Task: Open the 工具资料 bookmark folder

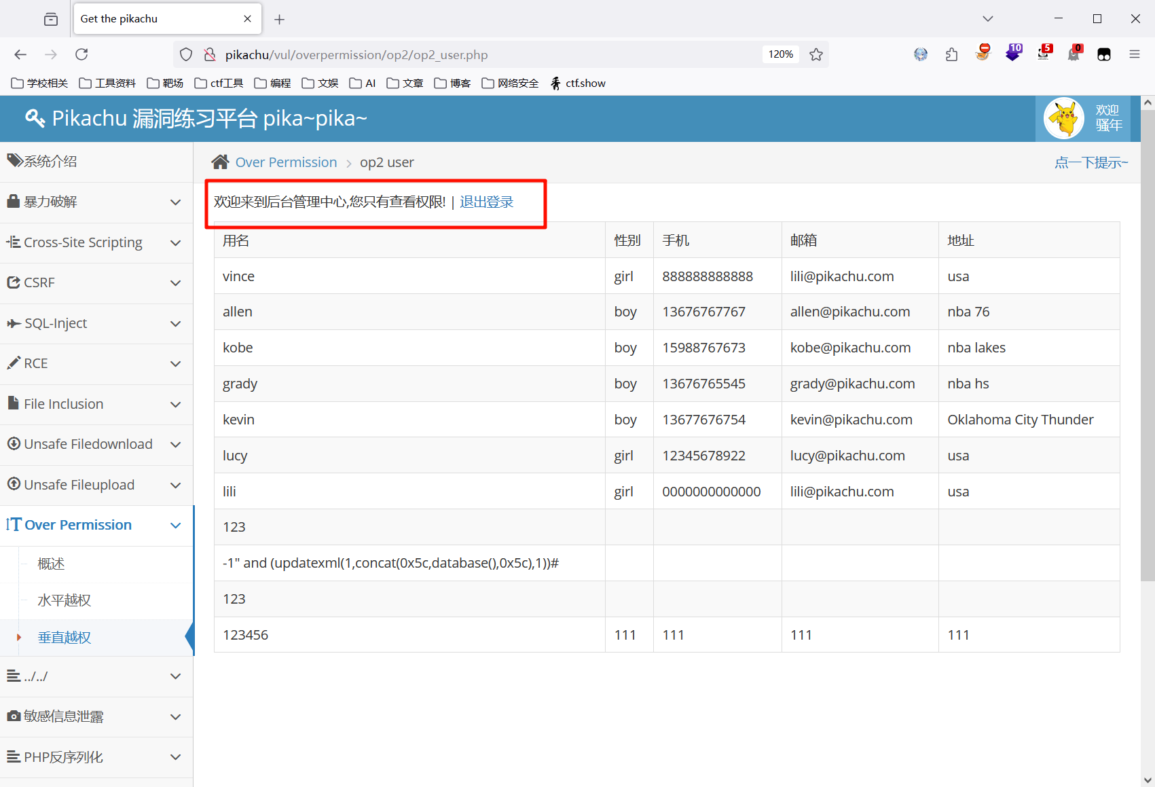Action: (107, 83)
